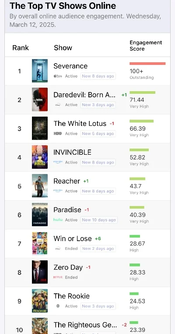Click the Prime Video logo under INVINCIBLE
Screen dimensions: 175x334
click(x=58, y=162)
